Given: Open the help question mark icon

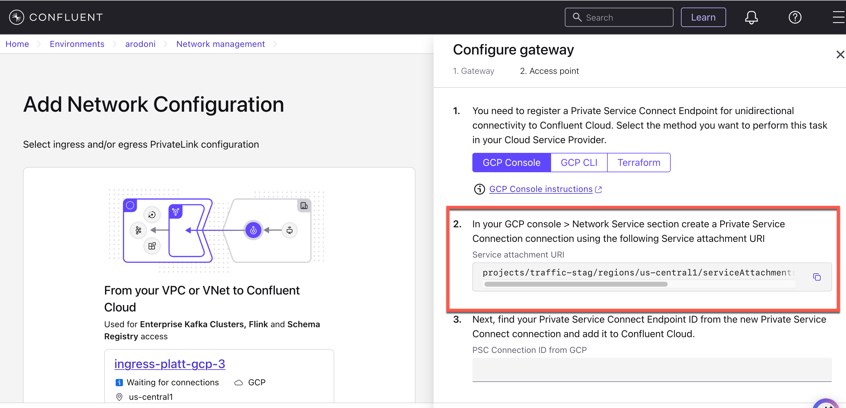Looking at the screenshot, I should [795, 17].
